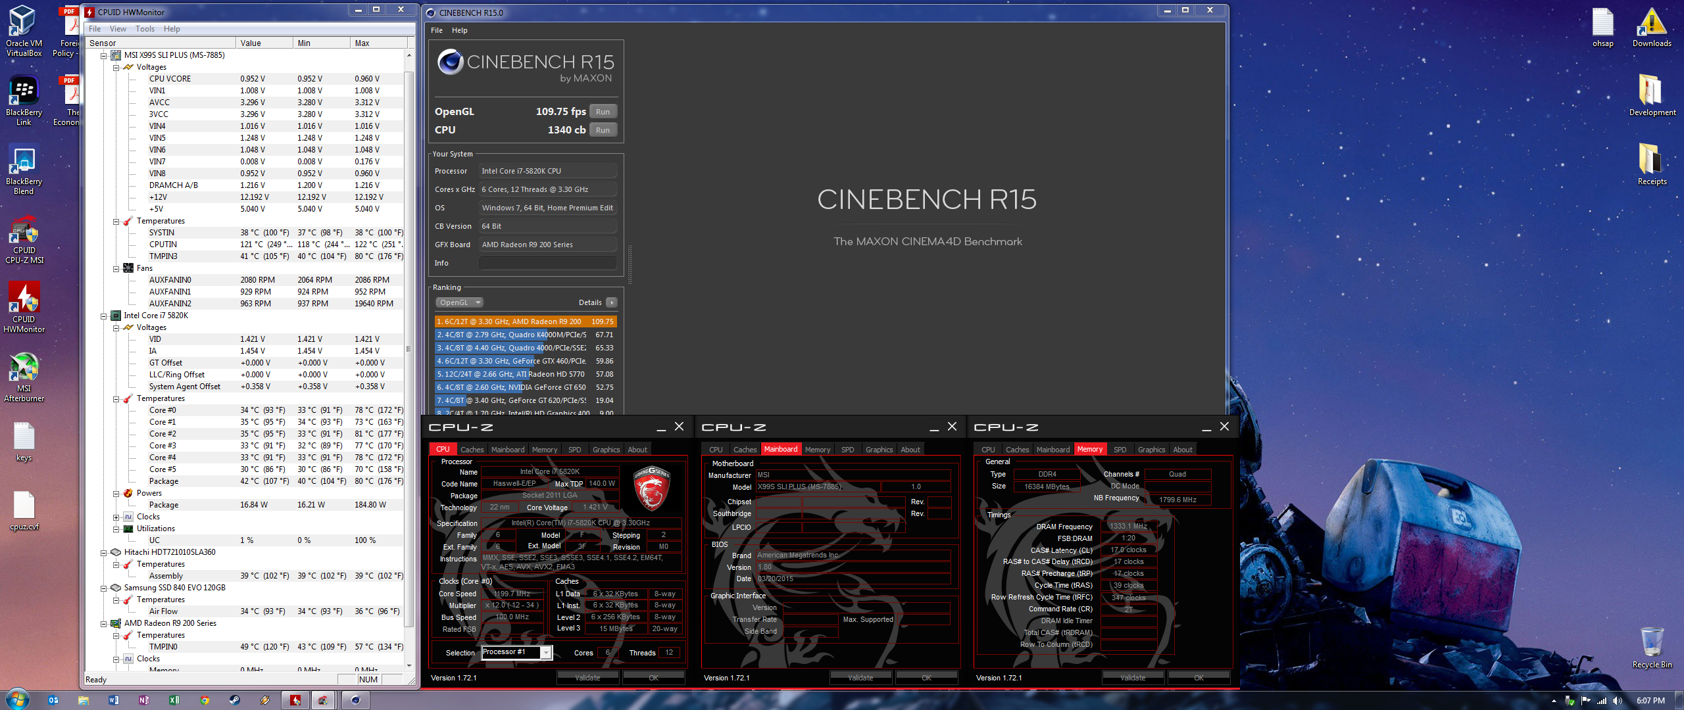Open Cinebench Help menu
The width and height of the screenshot is (1684, 710).
point(459,30)
